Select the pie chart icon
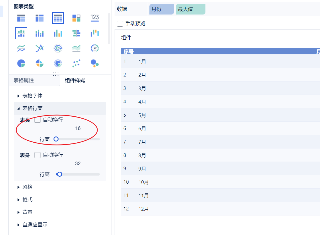Screen dimensions: 320x235 tap(21, 64)
